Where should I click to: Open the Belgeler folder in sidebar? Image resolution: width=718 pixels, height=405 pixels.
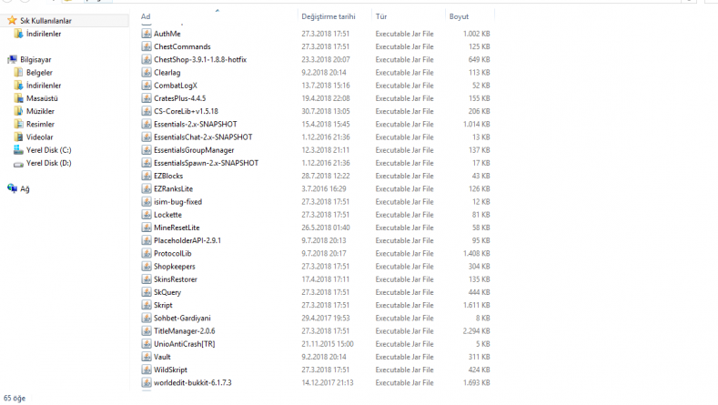coord(39,73)
